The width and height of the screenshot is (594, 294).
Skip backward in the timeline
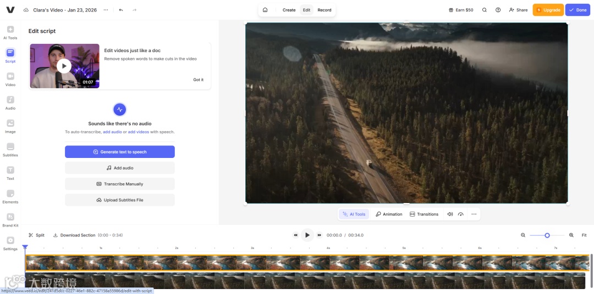pos(295,235)
